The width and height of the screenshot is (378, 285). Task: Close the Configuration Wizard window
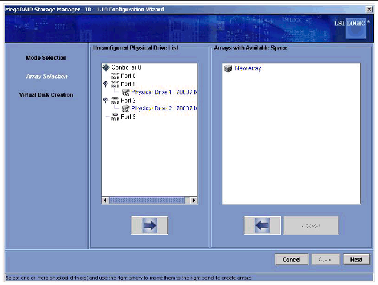(x=369, y=10)
